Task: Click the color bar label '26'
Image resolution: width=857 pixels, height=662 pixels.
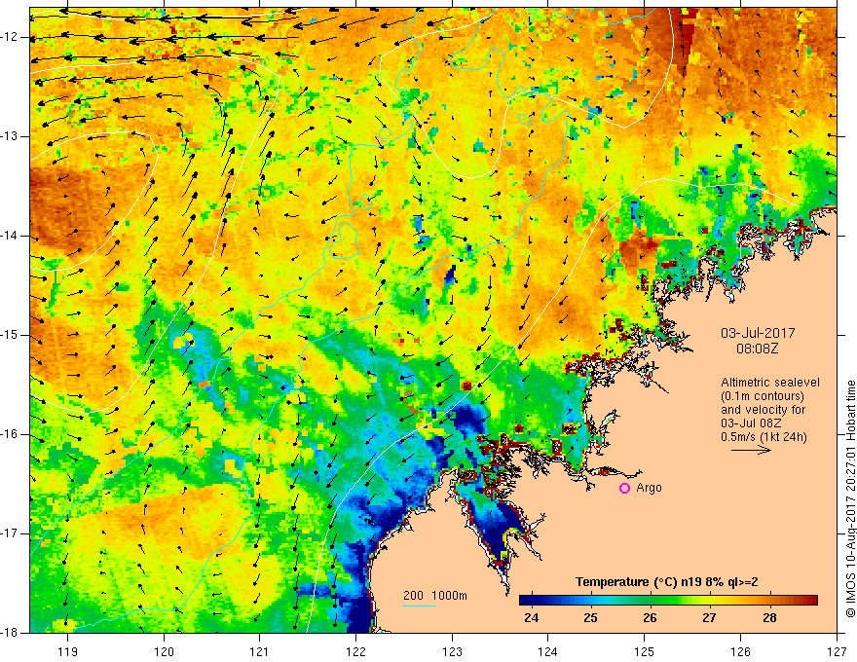Action: [650, 618]
